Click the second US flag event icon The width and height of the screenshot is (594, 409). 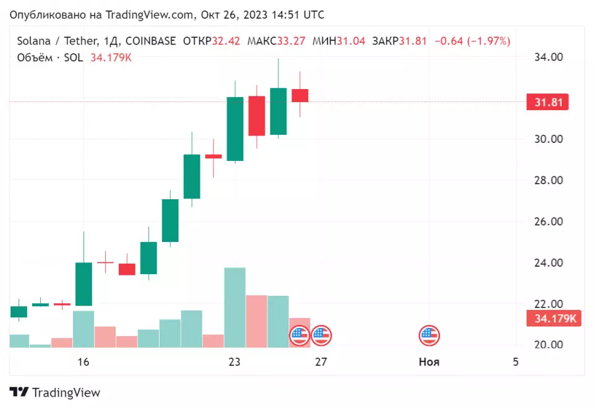pyautogui.click(x=321, y=335)
